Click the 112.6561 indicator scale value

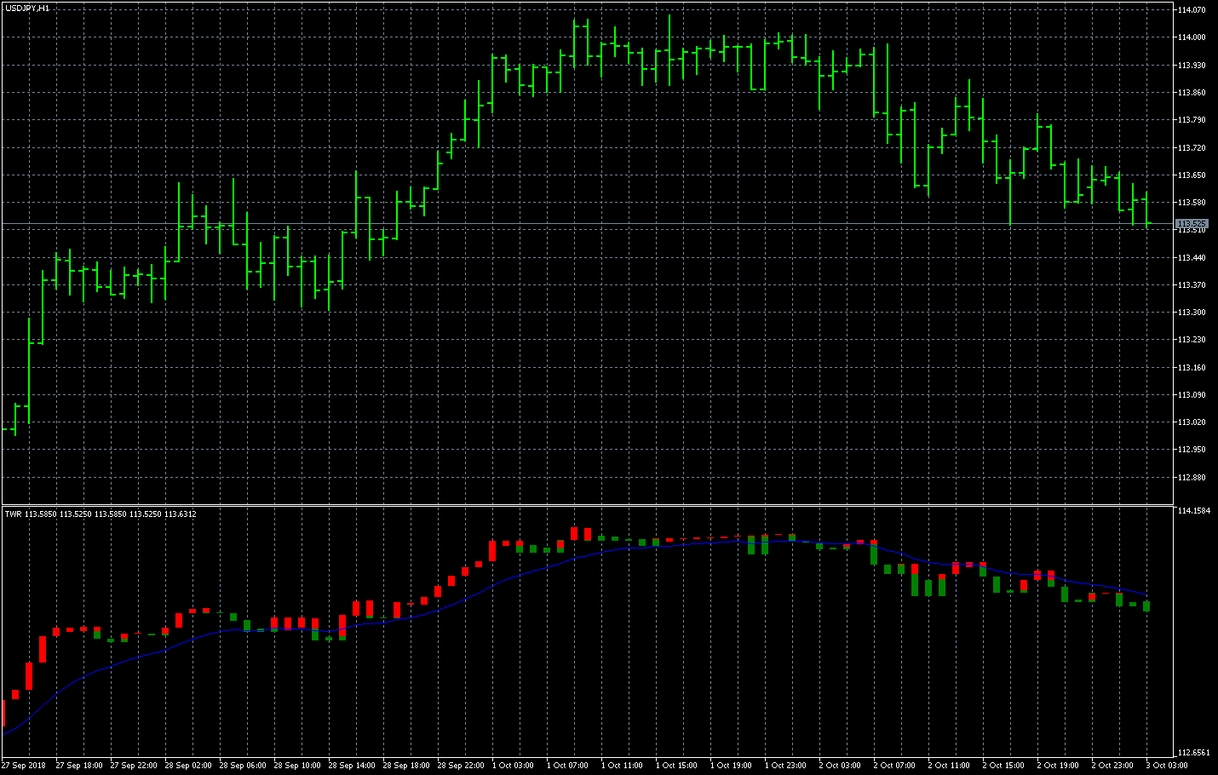point(1192,753)
